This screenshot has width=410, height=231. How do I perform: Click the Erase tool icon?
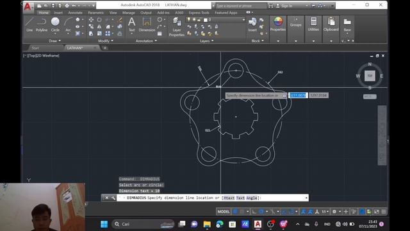tap(120, 20)
